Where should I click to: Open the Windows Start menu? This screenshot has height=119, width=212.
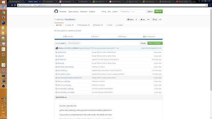[x=3, y=2]
